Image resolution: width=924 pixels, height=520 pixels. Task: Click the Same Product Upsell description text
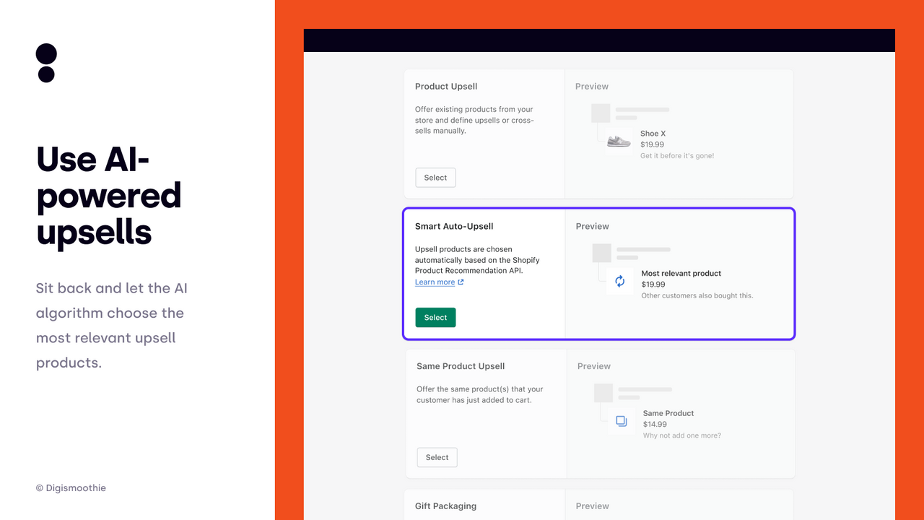(480, 394)
